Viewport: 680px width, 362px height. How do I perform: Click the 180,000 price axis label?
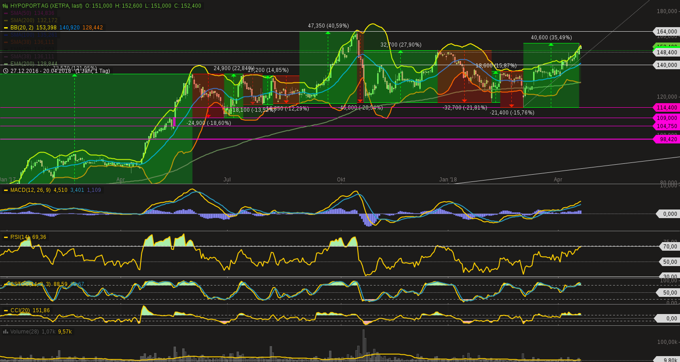[667, 11]
